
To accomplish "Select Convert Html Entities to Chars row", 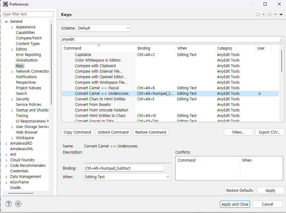I will (x=170, y=115).
